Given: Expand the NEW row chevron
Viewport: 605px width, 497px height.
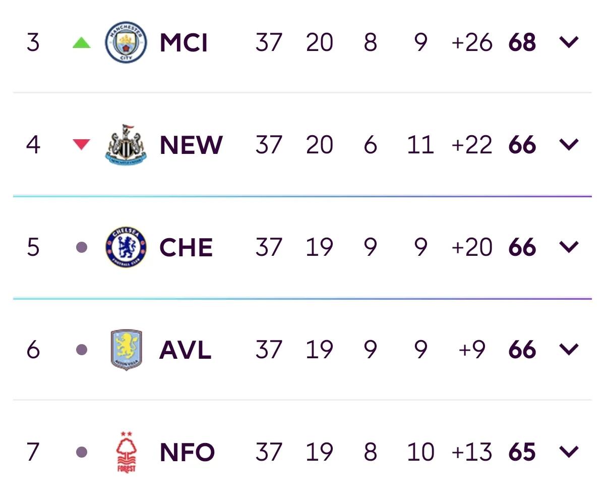Looking at the screenshot, I should [569, 145].
